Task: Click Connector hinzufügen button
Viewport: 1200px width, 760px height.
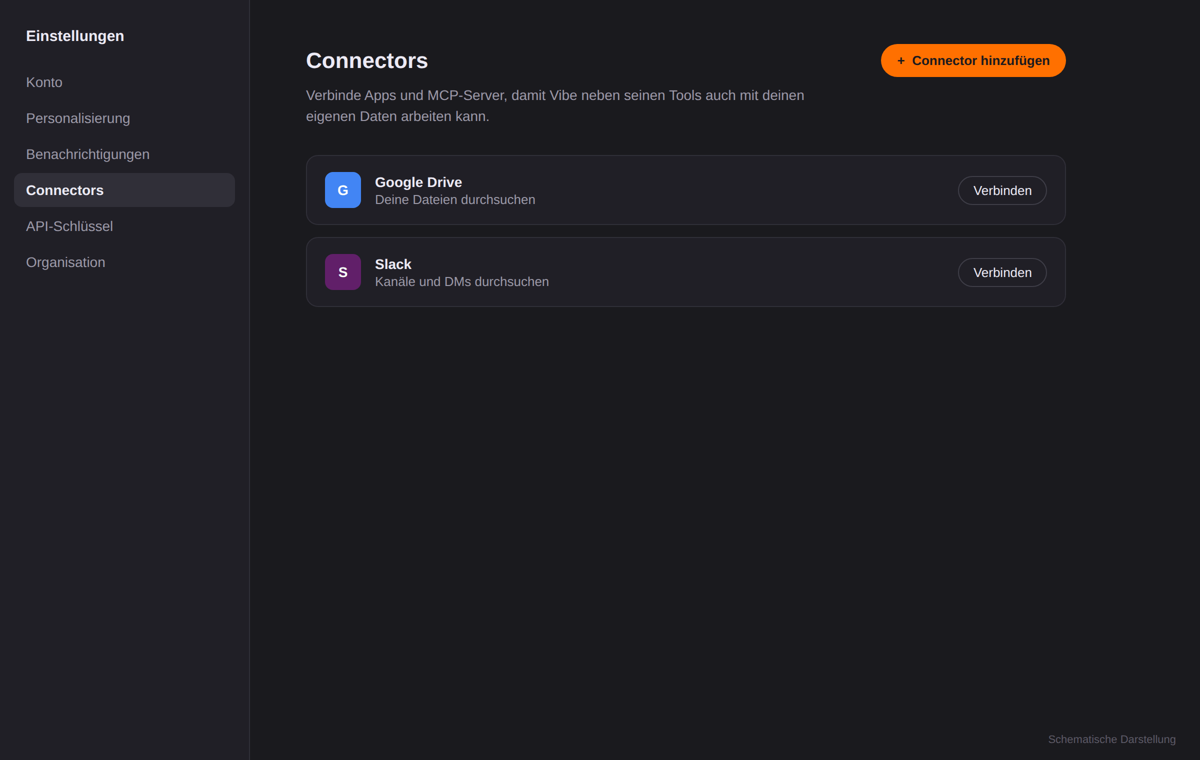Action: click(x=973, y=60)
